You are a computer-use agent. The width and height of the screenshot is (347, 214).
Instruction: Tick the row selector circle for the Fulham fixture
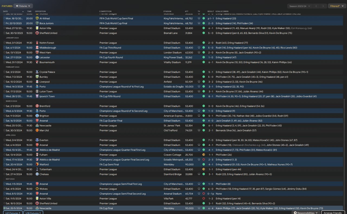pos(4,155)
